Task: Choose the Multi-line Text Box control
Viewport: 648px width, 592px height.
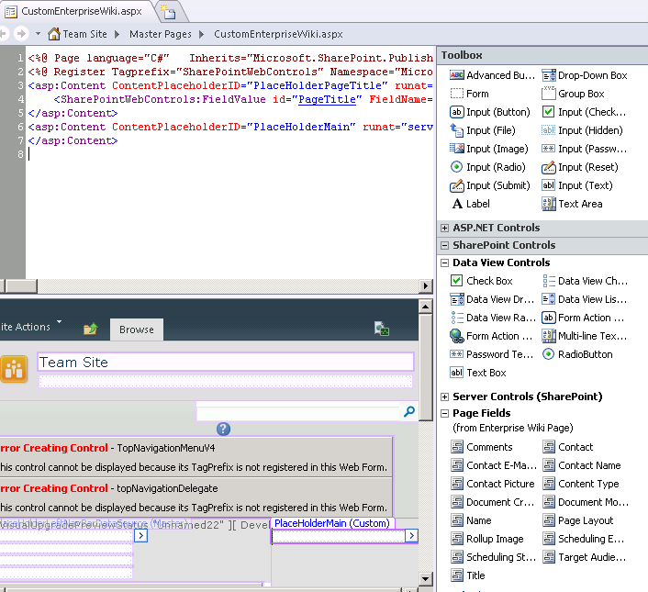Action: coord(585,336)
